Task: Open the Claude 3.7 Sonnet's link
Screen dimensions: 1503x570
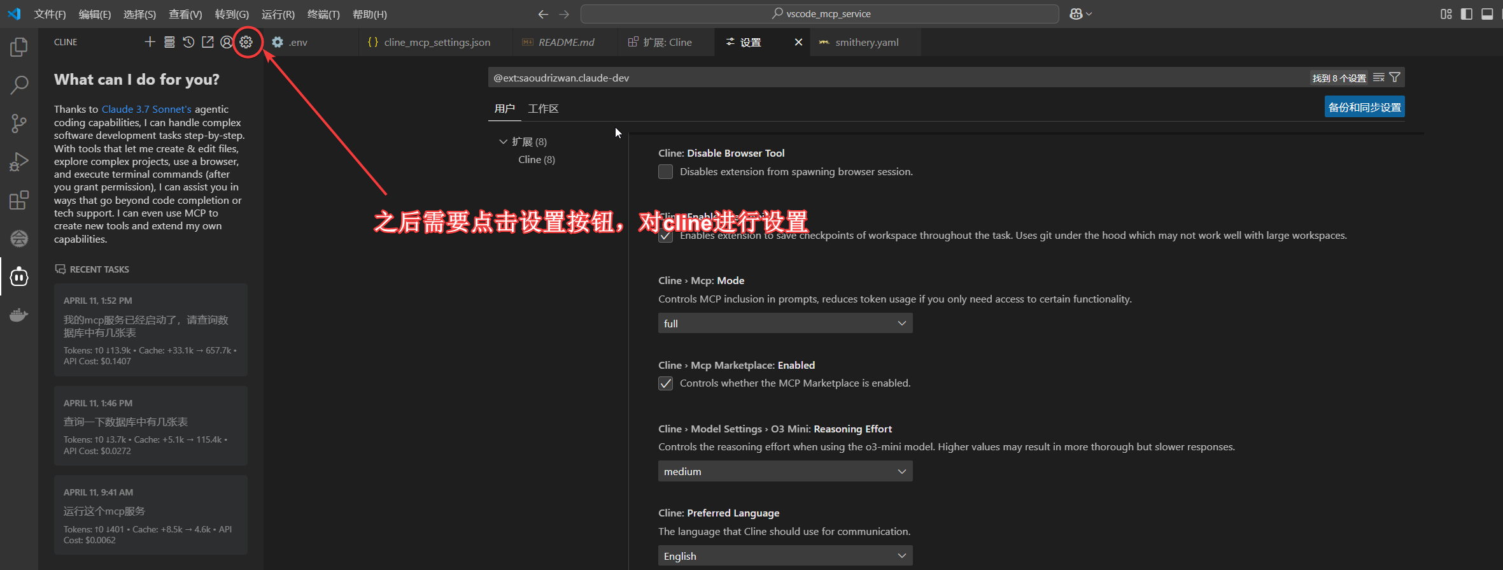Action: [x=146, y=110]
